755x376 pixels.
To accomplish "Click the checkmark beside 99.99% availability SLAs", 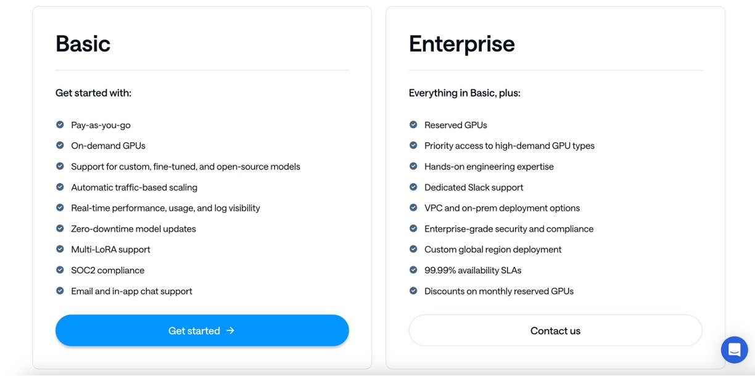I will [413, 270].
